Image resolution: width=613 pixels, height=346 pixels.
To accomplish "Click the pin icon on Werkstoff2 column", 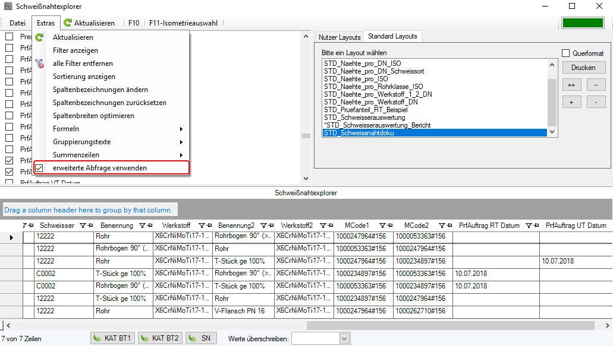I will pos(329,226).
